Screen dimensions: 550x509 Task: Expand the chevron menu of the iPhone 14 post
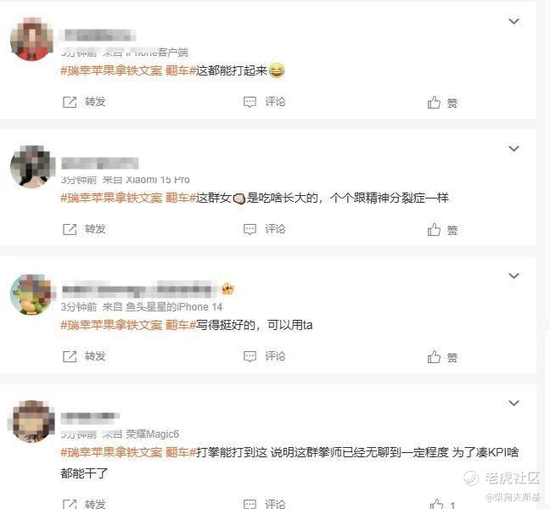tap(514, 276)
